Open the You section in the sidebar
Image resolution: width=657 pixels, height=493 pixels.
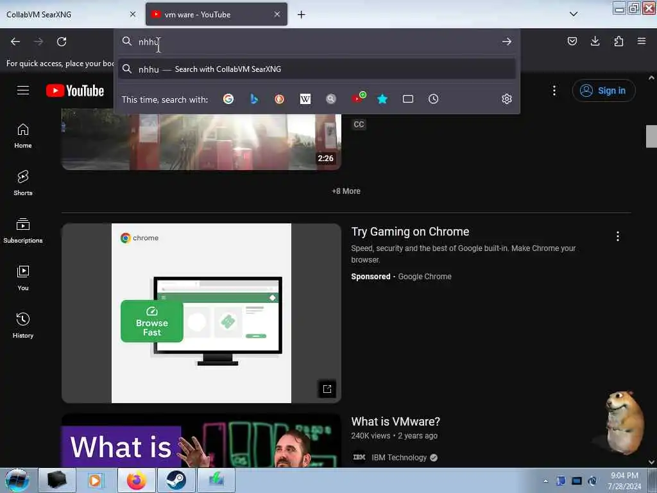(x=23, y=278)
